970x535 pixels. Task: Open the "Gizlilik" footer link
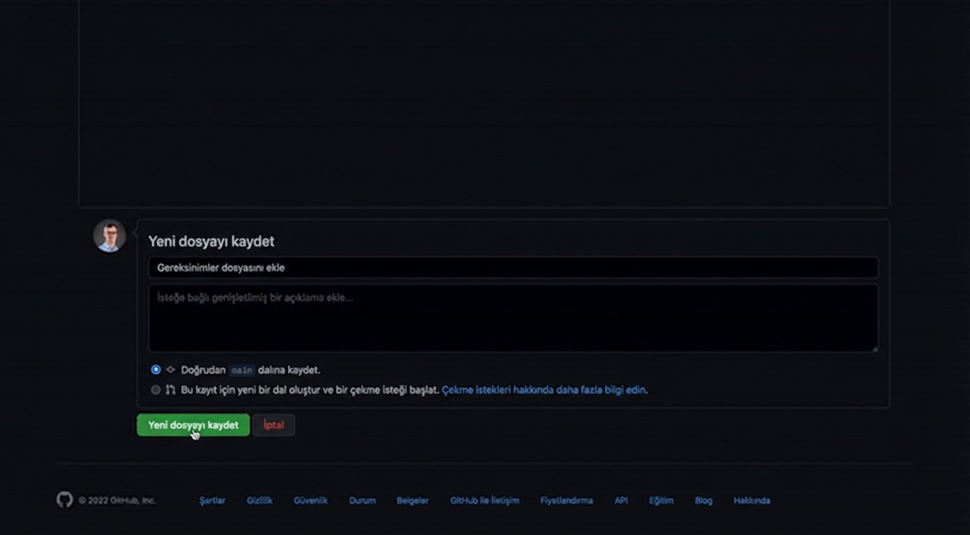pyautogui.click(x=259, y=500)
